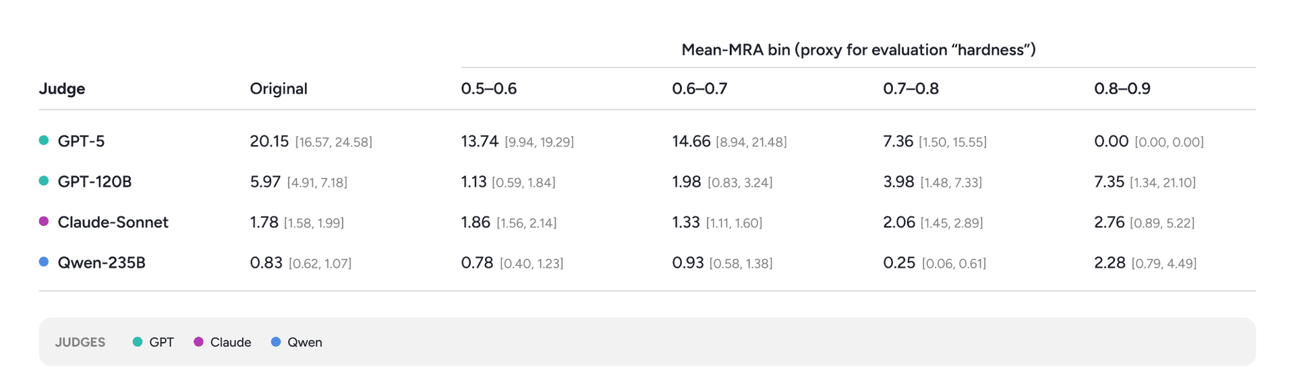
Task: Click the teal dot beside GPT-120B
Action: click(44, 181)
